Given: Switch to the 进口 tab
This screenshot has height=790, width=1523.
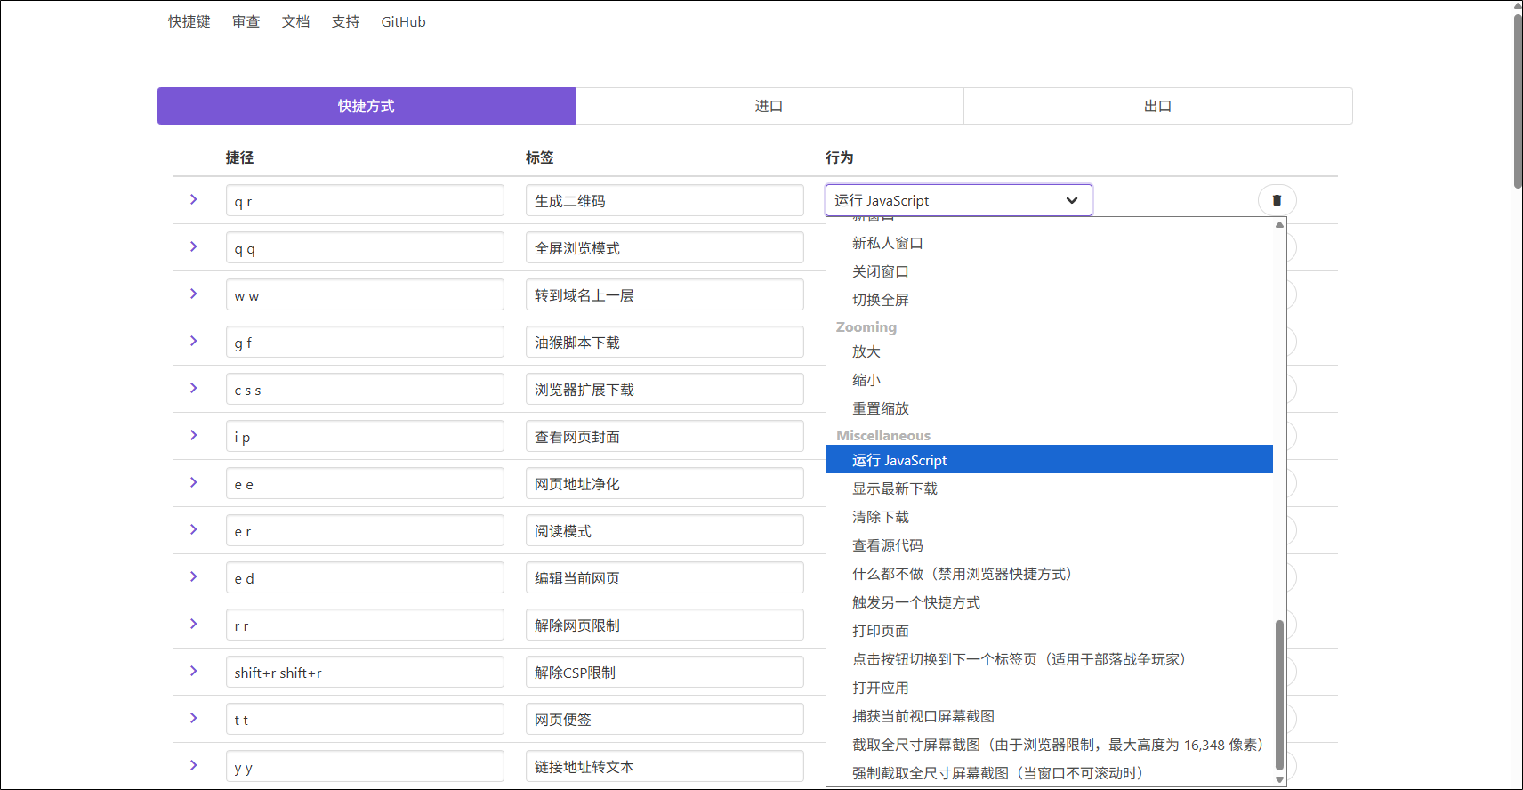Looking at the screenshot, I should [x=769, y=106].
